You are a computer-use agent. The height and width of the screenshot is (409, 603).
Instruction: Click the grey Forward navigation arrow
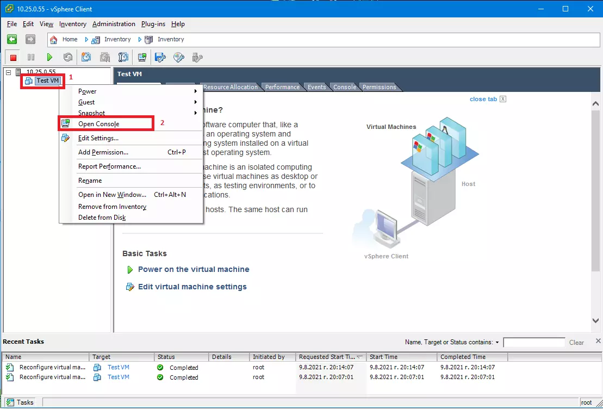pos(30,39)
